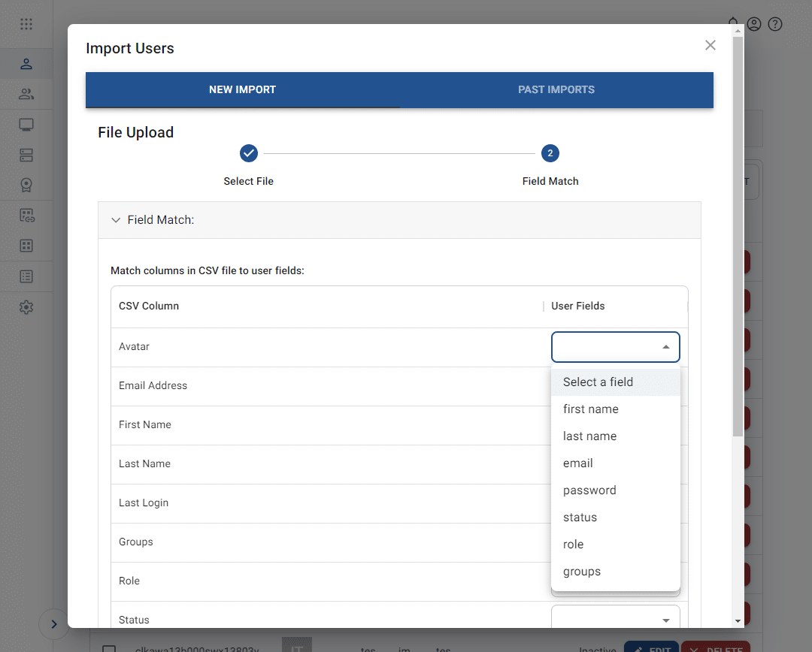Open the Groups section from the sidebar
Screen dimensions: 812x652
[x=26, y=94]
